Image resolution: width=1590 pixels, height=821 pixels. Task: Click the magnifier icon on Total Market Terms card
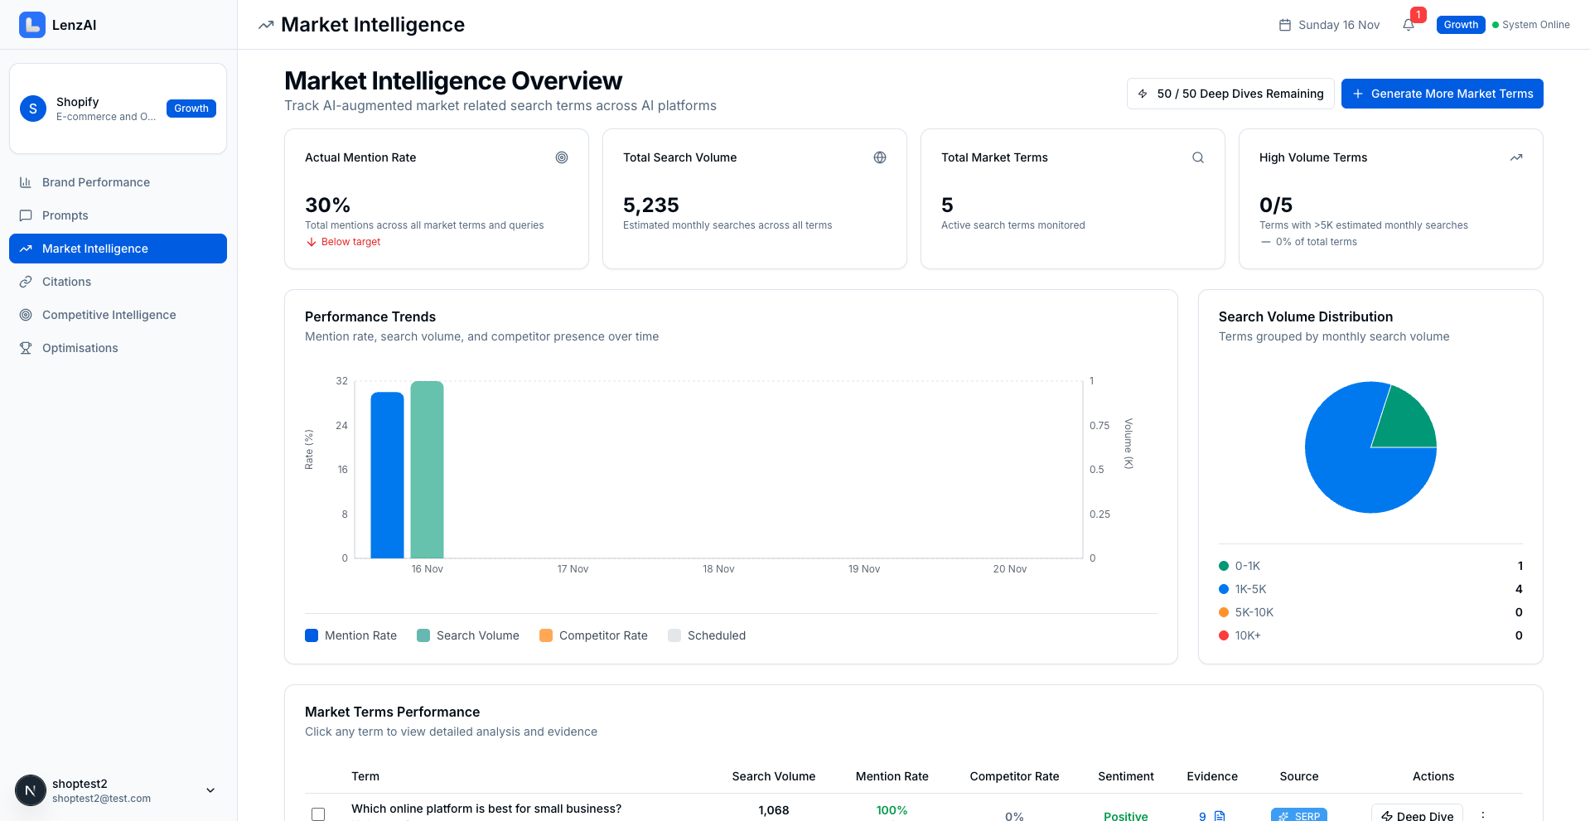(1197, 157)
